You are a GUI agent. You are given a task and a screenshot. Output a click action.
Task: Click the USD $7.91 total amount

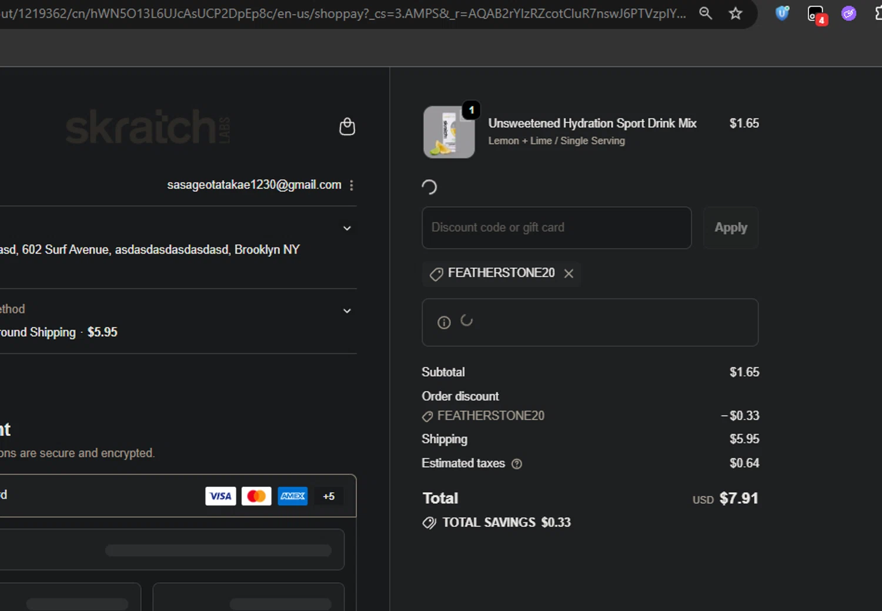pyautogui.click(x=726, y=498)
